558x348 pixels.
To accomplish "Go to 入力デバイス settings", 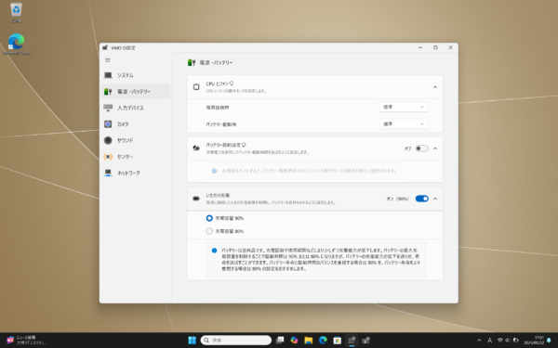I will click(136, 108).
